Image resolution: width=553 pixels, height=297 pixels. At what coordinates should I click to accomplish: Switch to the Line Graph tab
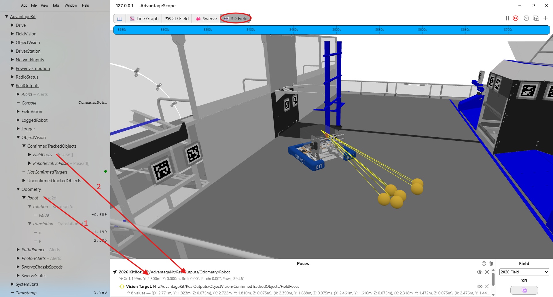pos(144,18)
